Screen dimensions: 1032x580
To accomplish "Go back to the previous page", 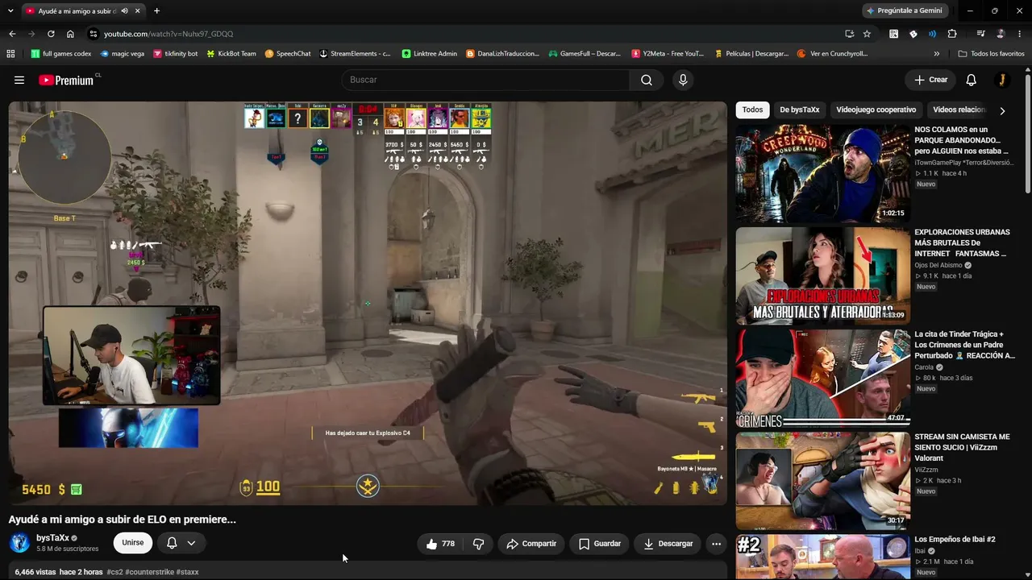I will coord(12,34).
